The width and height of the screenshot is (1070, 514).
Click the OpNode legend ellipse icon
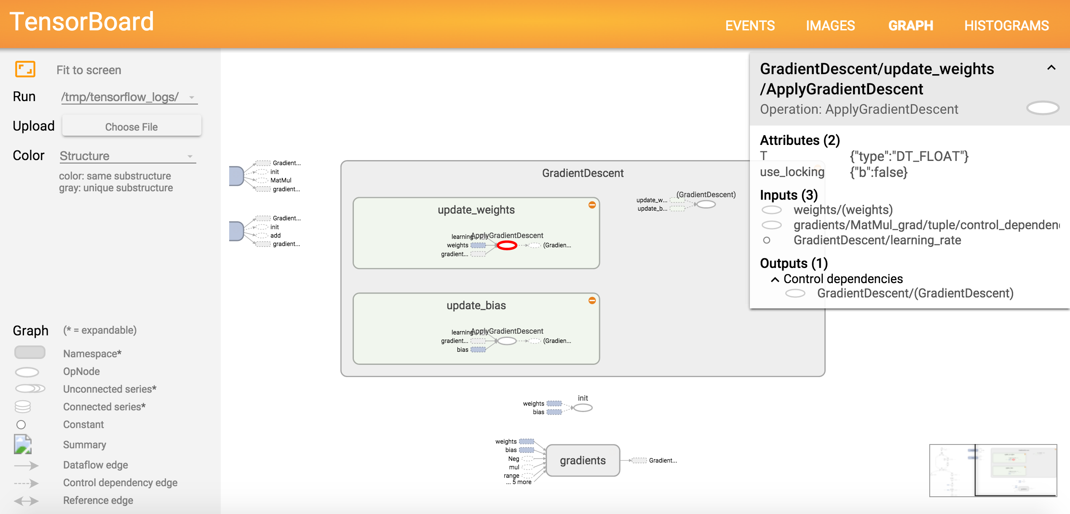coord(27,372)
